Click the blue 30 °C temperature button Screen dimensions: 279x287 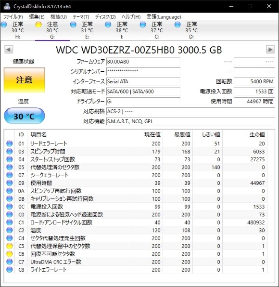25,116
